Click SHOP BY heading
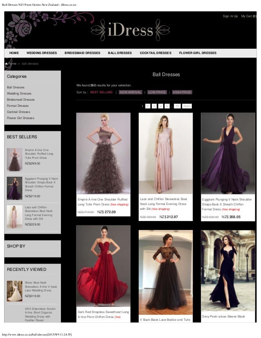The image size is (261, 338). (x=16, y=246)
